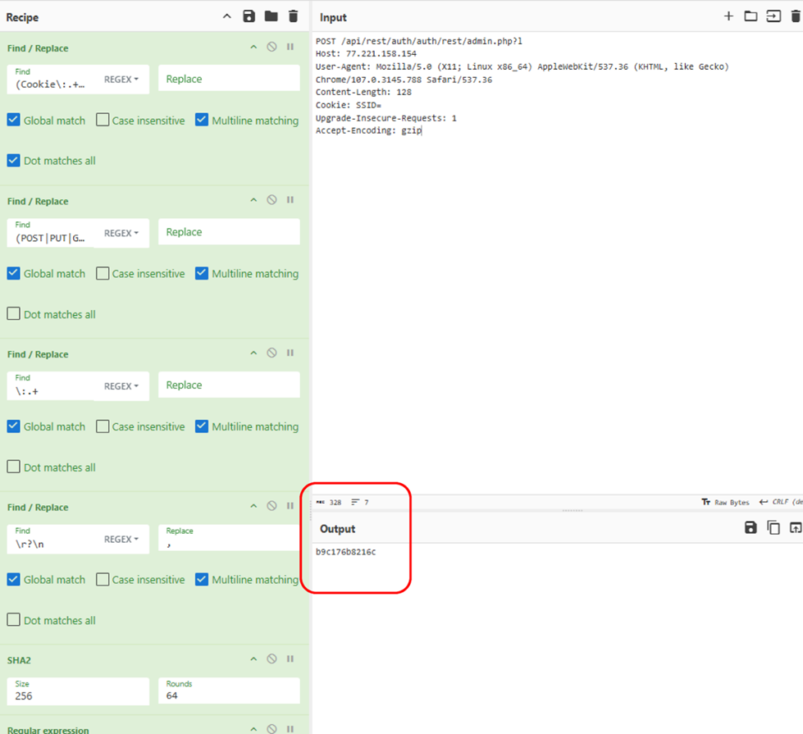Image resolution: width=803 pixels, height=734 pixels.
Task: Change CRLF end-of-line sequence
Action: pos(781,502)
